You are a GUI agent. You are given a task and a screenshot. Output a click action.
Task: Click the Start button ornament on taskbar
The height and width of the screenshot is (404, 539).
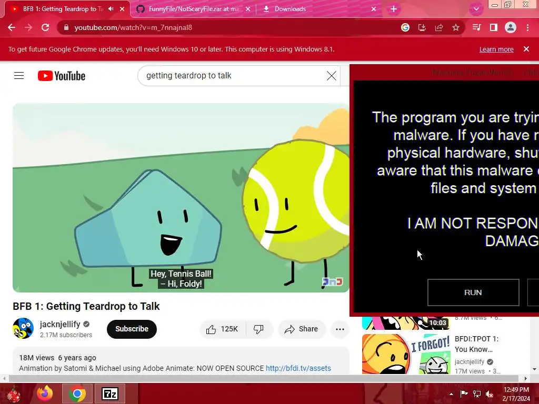14,393
